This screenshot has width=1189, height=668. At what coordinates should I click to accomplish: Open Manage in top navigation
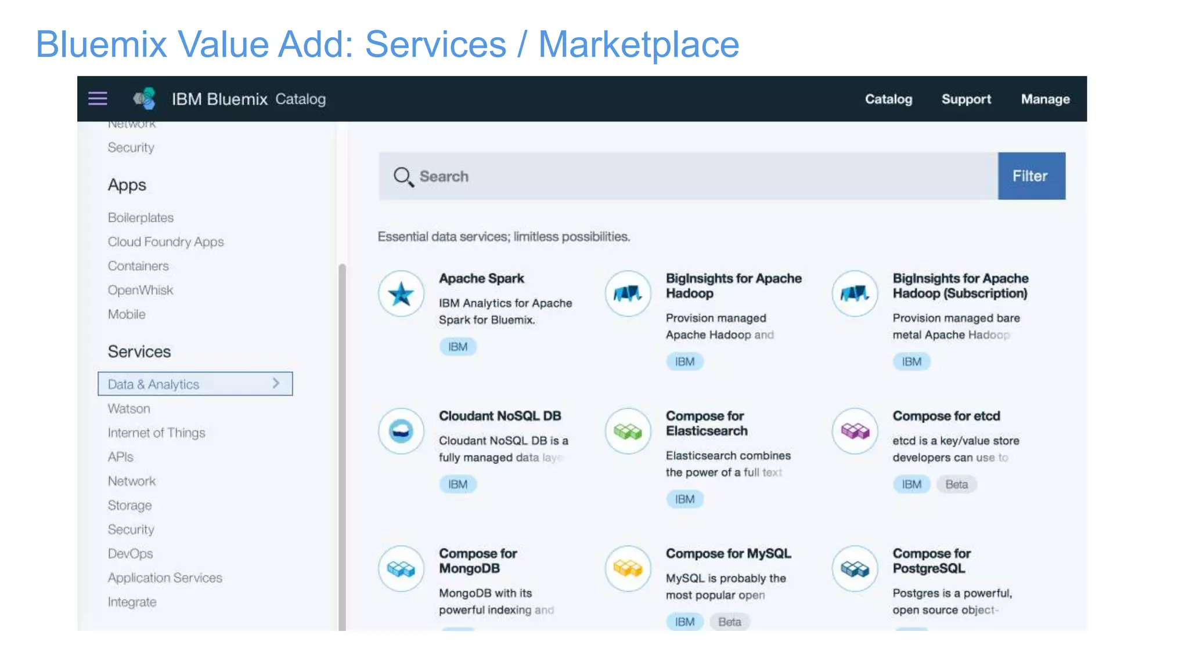coord(1045,99)
